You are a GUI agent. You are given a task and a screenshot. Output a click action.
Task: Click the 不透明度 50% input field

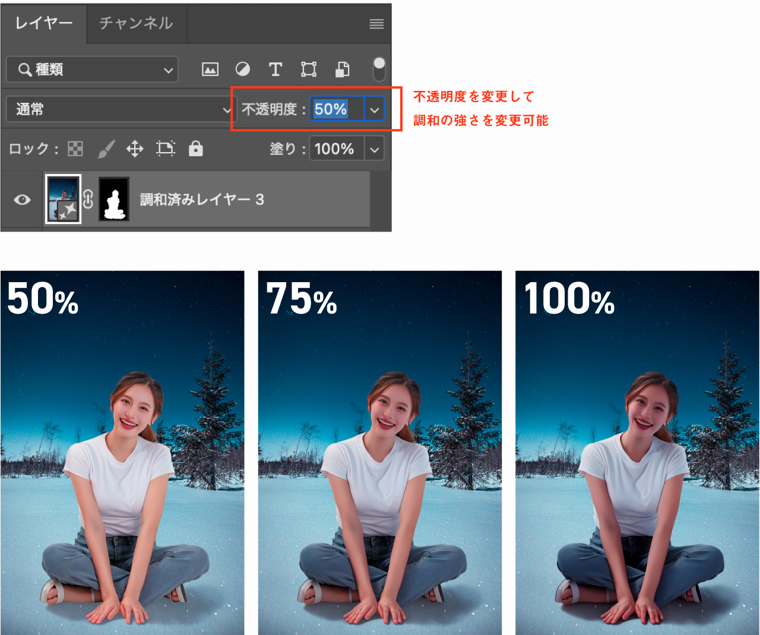point(337,109)
